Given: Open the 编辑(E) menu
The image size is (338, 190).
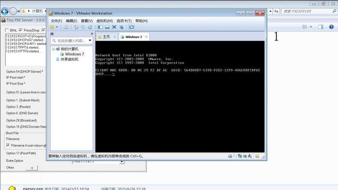Looking at the screenshot, I should [x=71, y=21].
